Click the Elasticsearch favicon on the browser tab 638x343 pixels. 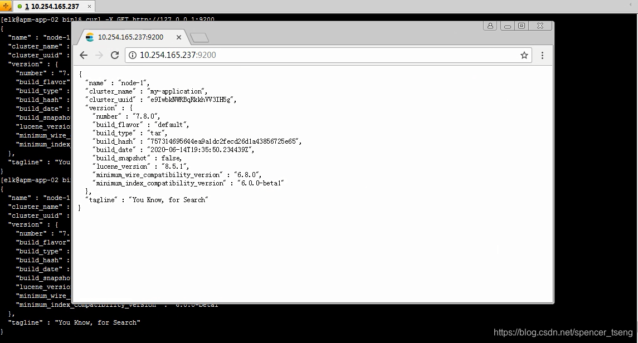(x=90, y=37)
